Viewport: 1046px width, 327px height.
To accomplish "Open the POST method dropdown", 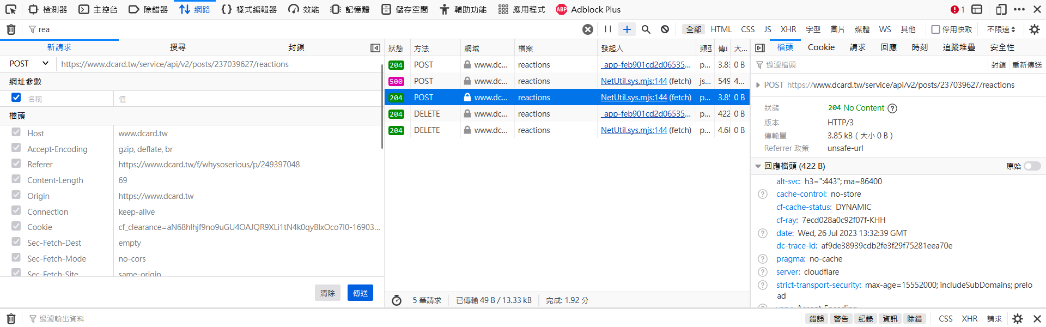I will click(28, 64).
